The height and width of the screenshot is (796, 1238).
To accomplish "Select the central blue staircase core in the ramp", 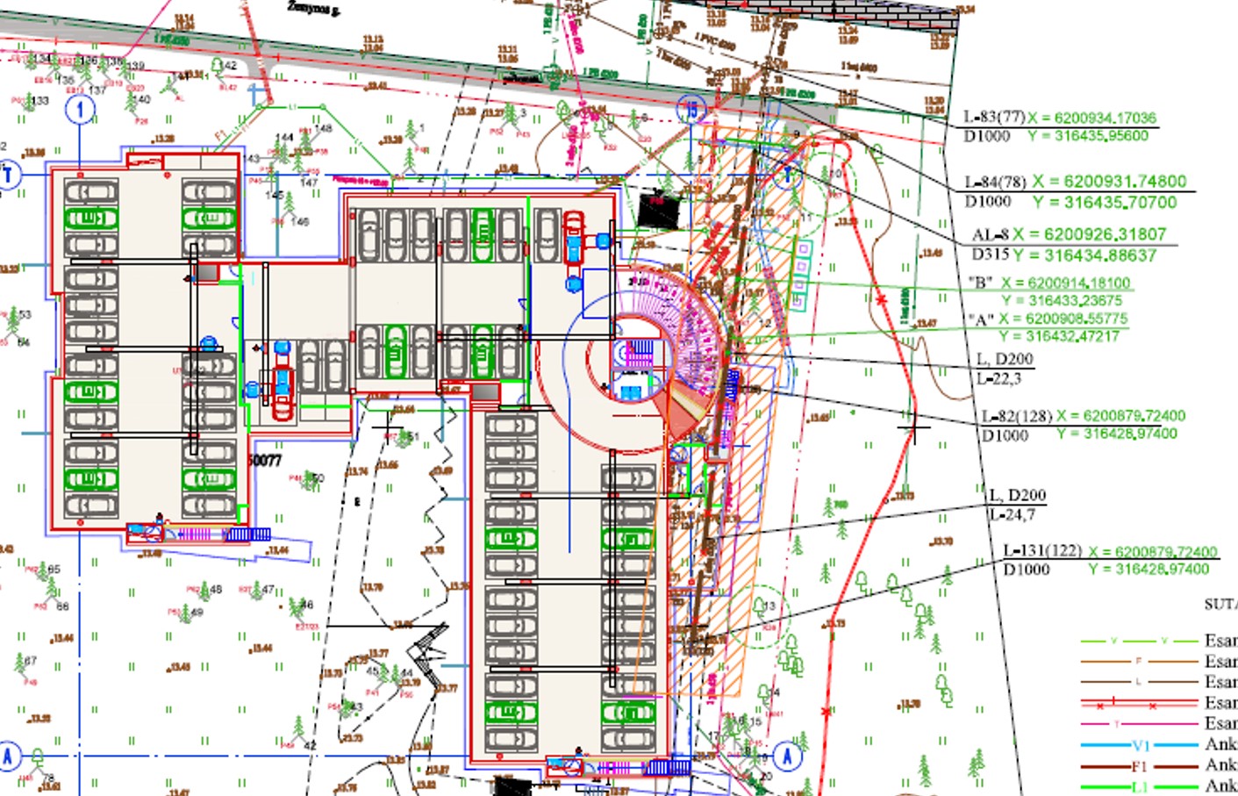I will tap(635, 369).
